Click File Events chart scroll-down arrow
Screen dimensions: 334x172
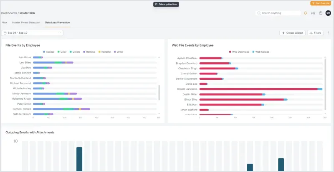[x=159, y=114]
